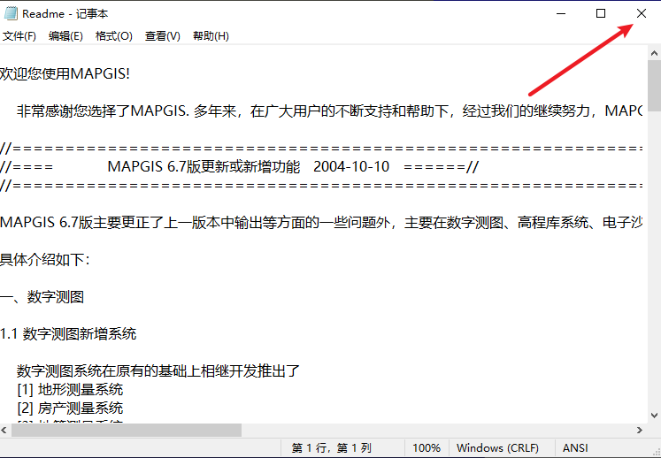
Task: Maximize the Readme Notepad window
Action: (x=601, y=13)
